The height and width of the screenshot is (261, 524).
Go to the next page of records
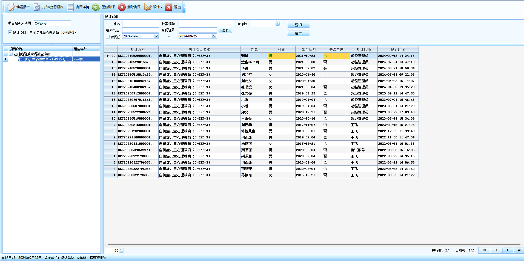(x=508, y=250)
